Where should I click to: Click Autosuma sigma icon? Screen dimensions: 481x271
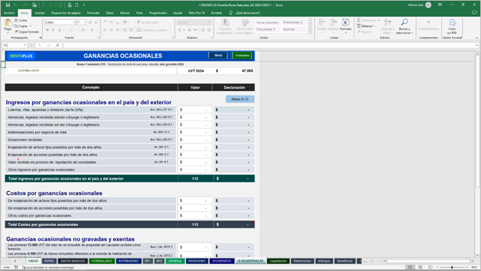(x=358, y=20)
